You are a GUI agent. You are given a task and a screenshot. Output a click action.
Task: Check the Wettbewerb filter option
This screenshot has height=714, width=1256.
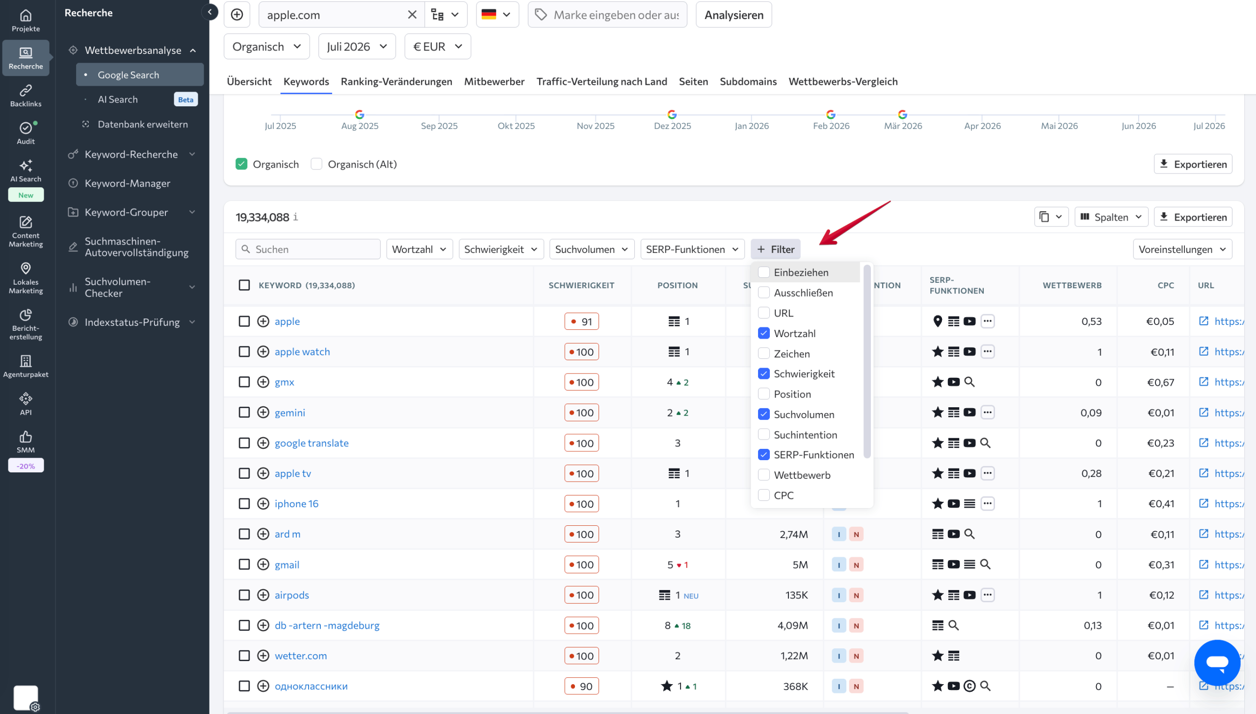click(764, 475)
